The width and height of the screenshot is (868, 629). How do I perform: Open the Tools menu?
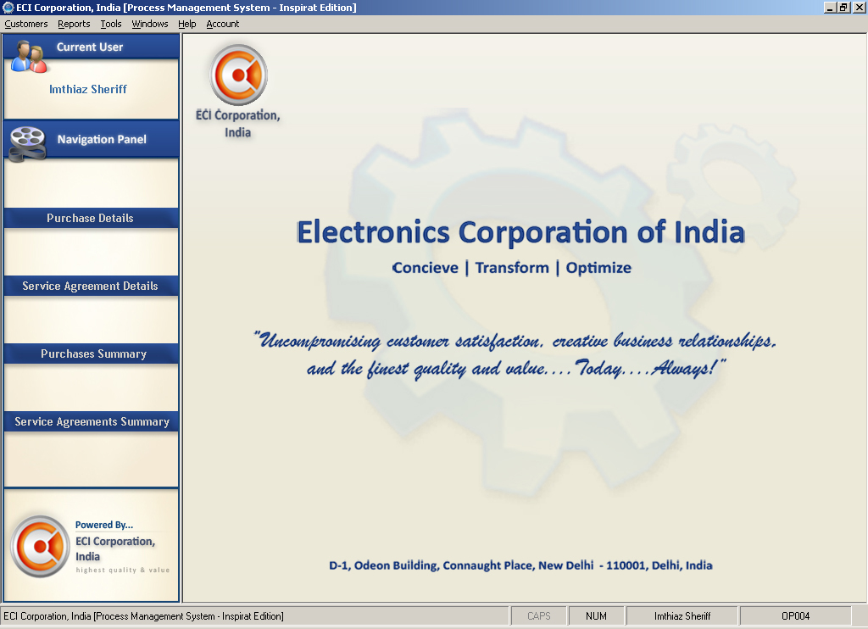tap(111, 24)
